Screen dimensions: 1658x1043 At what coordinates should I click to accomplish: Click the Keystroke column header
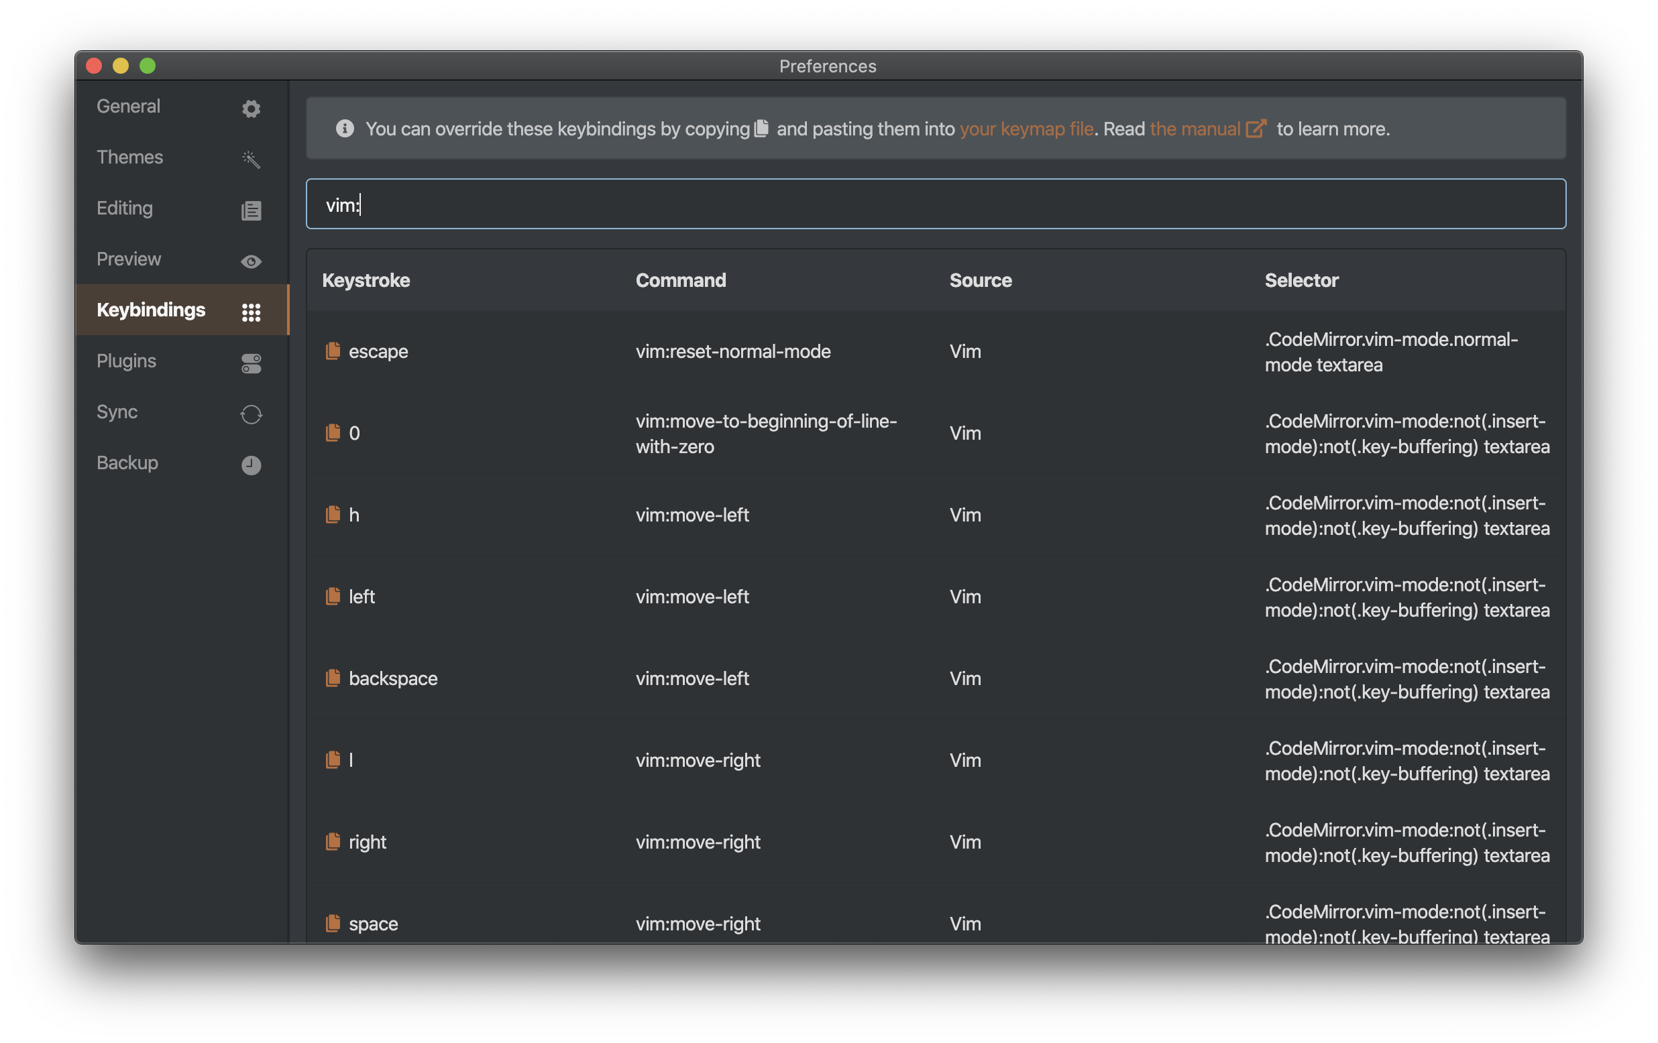pyautogui.click(x=366, y=280)
